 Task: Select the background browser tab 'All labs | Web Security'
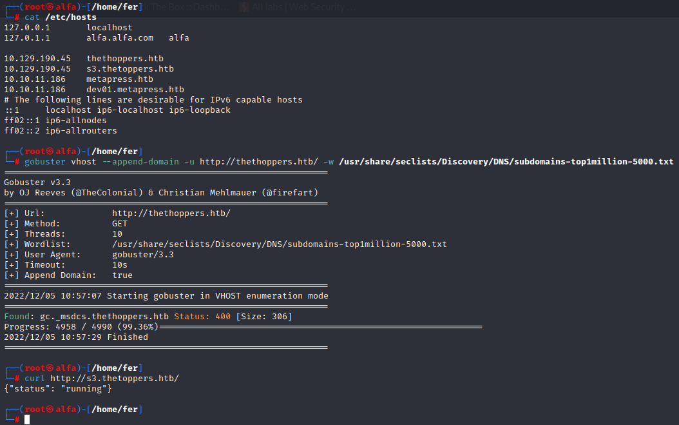pyautogui.click(x=299, y=7)
